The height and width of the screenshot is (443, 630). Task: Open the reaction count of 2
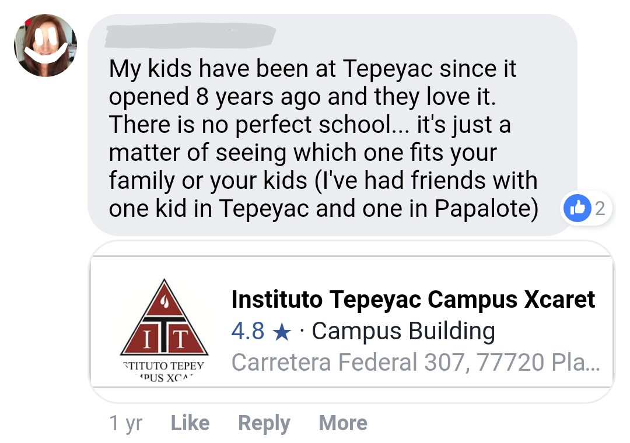pos(600,209)
